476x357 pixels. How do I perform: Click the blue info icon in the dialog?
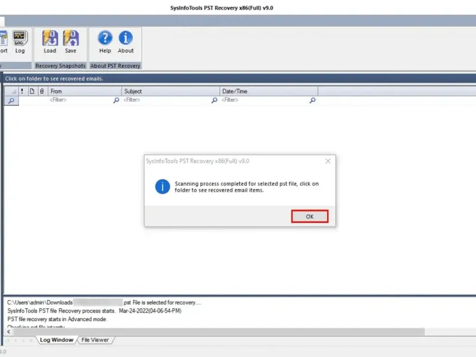[162, 186]
